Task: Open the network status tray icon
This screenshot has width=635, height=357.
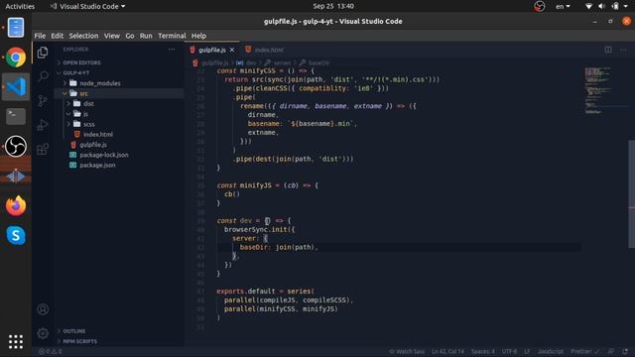Action: [588, 7]
